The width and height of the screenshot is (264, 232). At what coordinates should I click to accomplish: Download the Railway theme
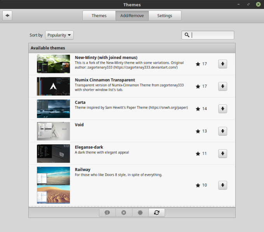point(222,185)
